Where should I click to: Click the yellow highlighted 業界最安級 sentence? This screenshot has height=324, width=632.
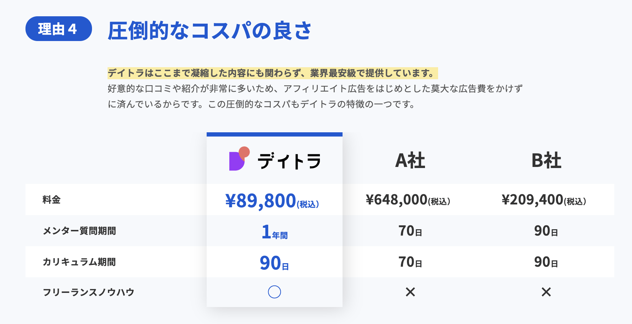(272, 73)
